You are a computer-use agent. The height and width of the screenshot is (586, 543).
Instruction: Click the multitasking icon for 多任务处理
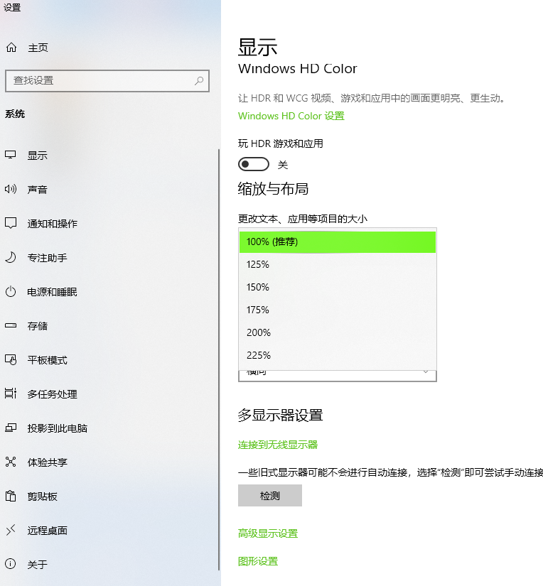[x=11, y=394]
